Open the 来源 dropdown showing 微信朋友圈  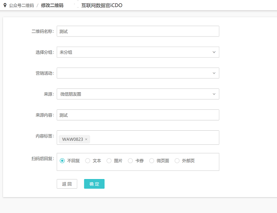pyautogui.click(x=138, y=94)
